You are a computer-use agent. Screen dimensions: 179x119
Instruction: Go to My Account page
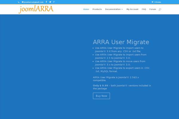[x=132, y=9]
